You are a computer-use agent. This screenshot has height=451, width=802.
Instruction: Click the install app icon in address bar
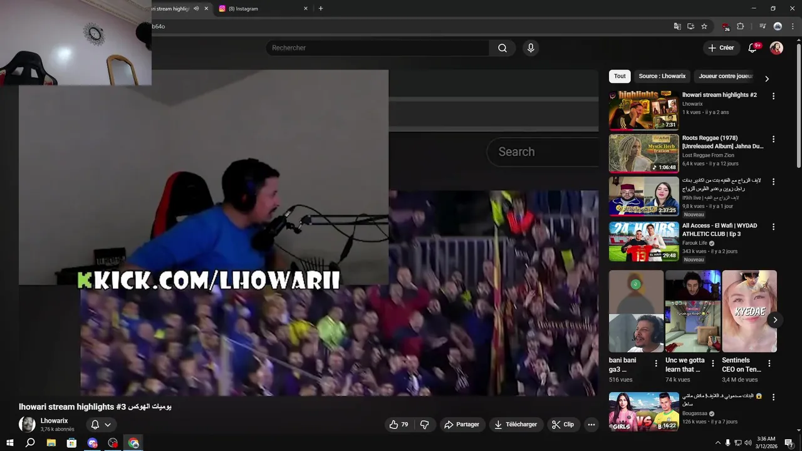click(690, 26)
